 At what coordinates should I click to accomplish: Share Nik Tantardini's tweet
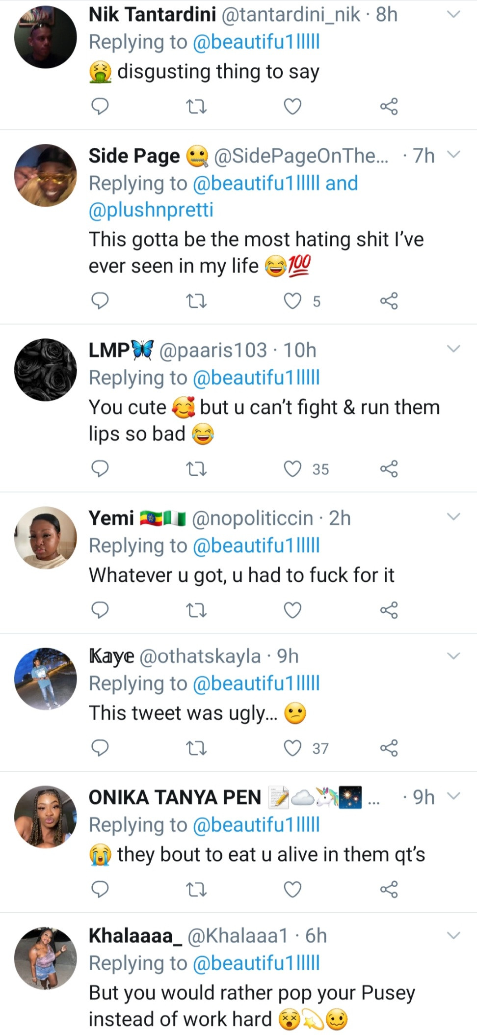pyautogui.click(x=389, y=106)
